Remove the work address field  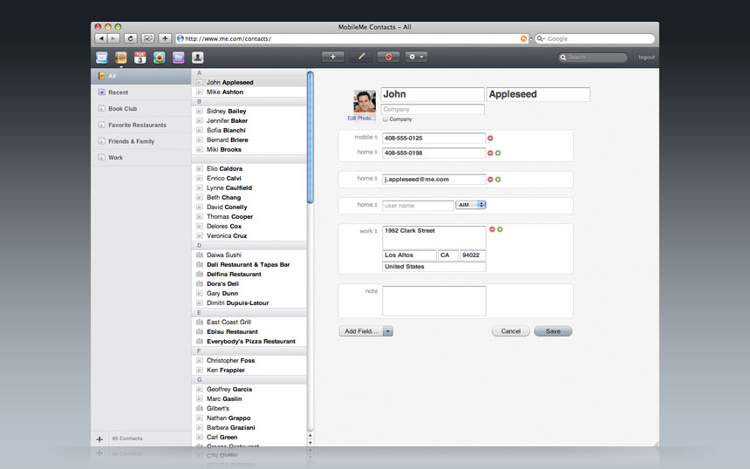[x=492, y=229]
